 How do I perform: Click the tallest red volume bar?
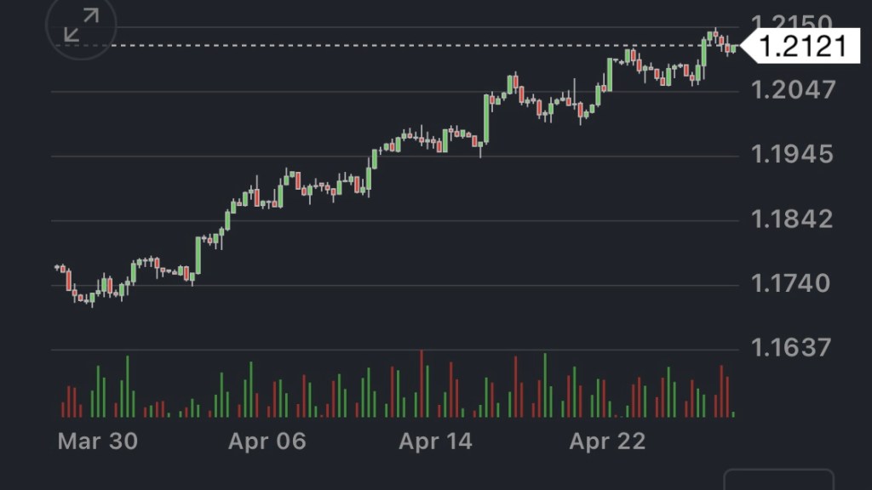click(422, 385)
